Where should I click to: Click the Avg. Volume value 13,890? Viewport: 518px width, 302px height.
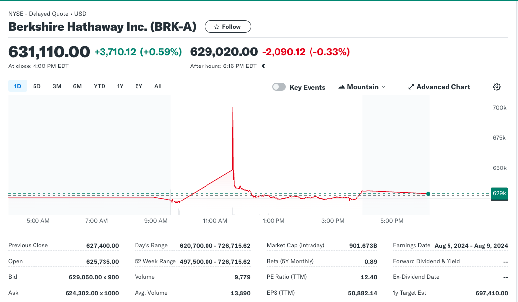[241, 293]
